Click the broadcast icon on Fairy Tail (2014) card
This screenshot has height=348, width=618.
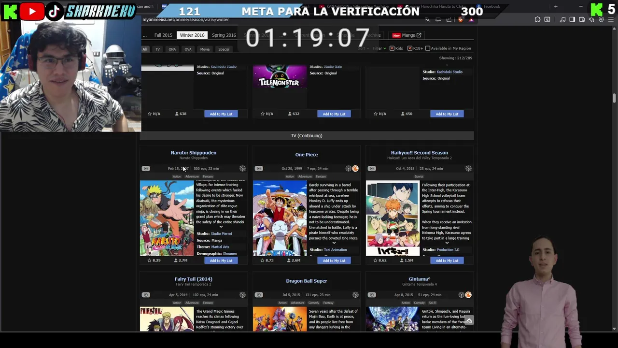(242, 295)
